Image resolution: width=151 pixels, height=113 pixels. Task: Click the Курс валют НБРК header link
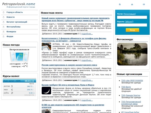[12, 81]
